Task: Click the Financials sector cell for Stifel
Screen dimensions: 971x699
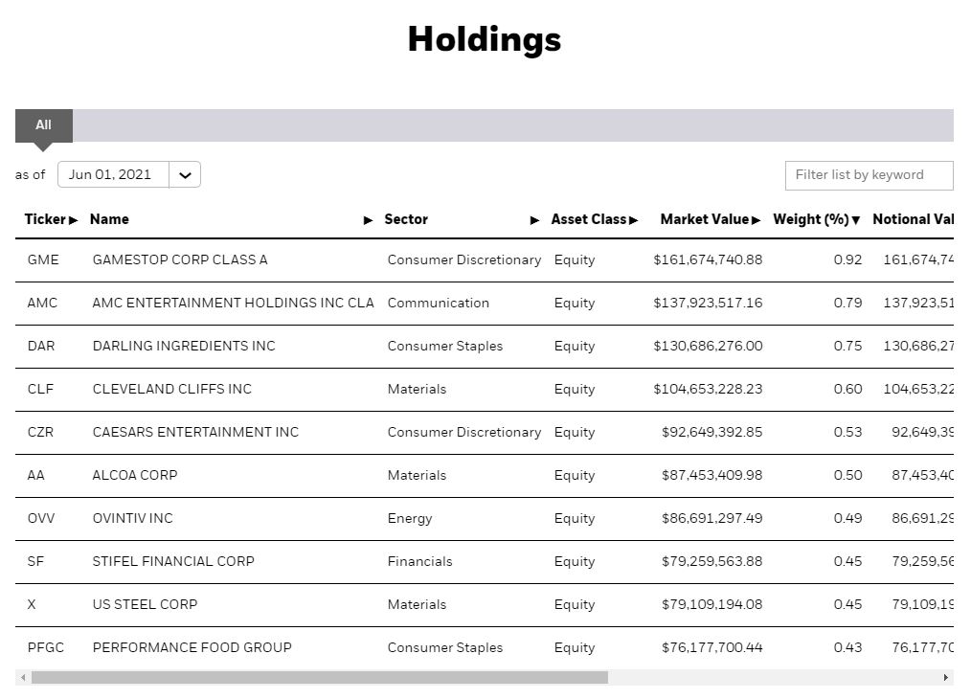Action: click(x=419, y=561)
